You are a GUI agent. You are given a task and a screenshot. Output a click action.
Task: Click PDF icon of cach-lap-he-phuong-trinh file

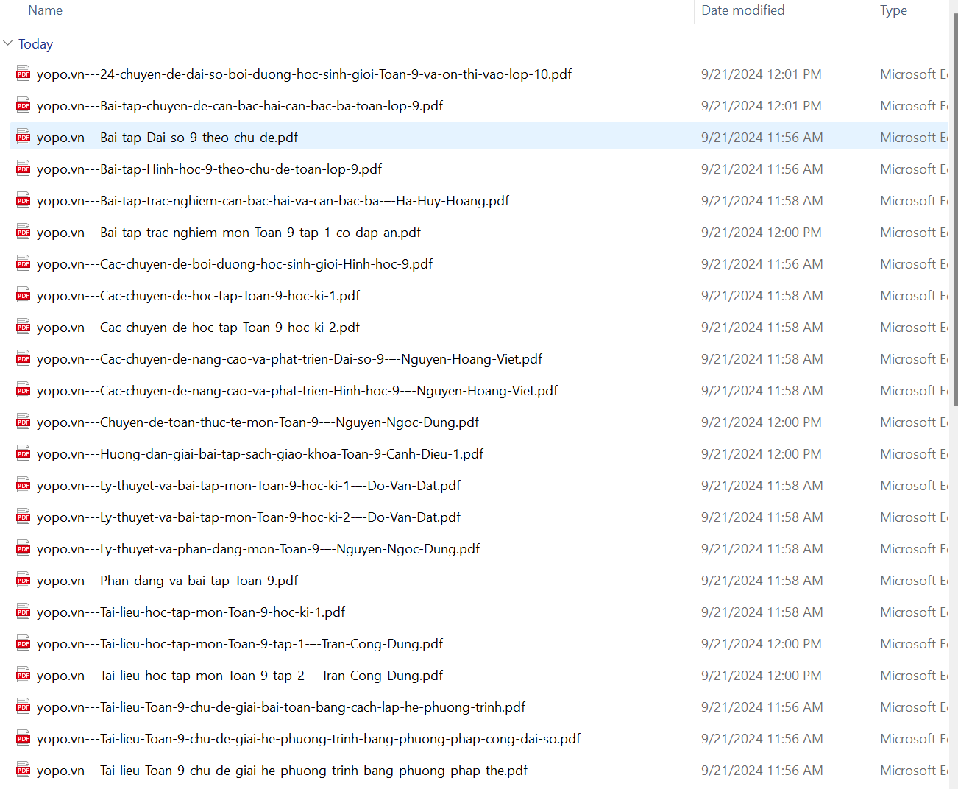(x=24, y=707)
